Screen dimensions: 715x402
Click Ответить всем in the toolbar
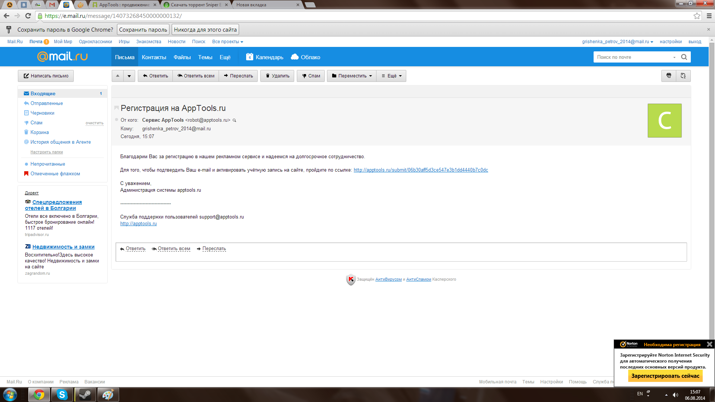click(x=196, y=76)
